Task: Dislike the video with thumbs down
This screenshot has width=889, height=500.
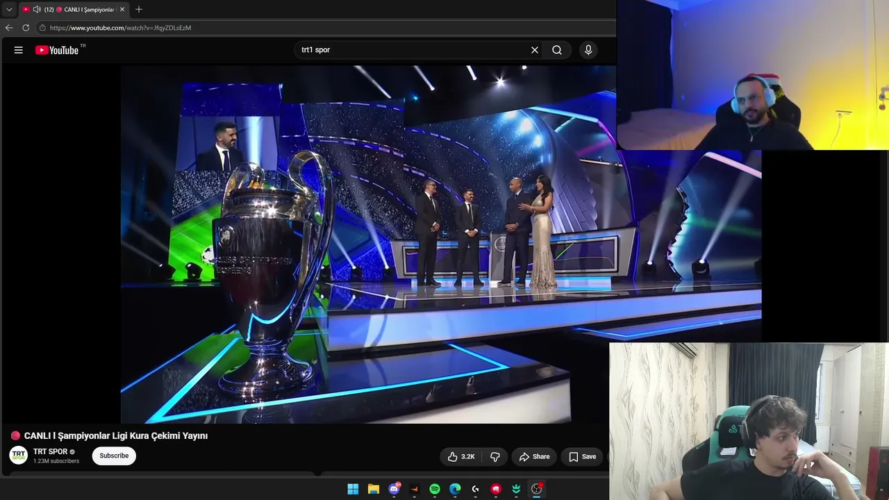Action: (x=495, y=456)
